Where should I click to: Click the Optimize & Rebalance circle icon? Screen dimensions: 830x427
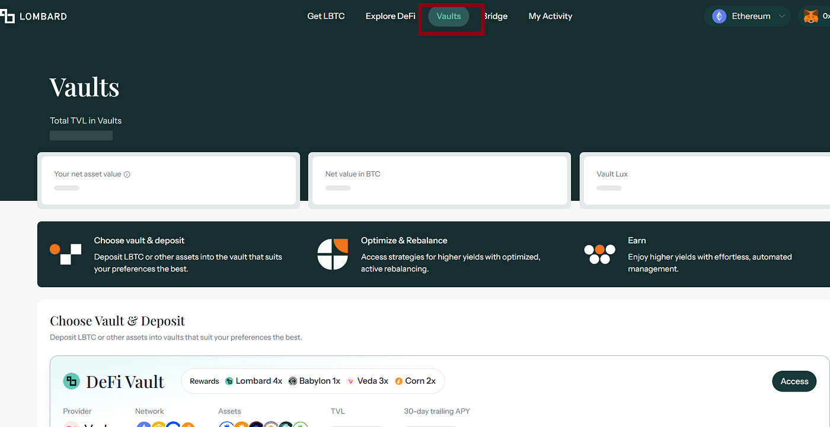click(333, 254)
